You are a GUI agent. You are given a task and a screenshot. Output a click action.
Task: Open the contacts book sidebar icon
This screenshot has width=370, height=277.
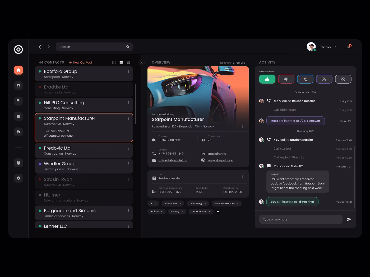(x=18, y=85)
